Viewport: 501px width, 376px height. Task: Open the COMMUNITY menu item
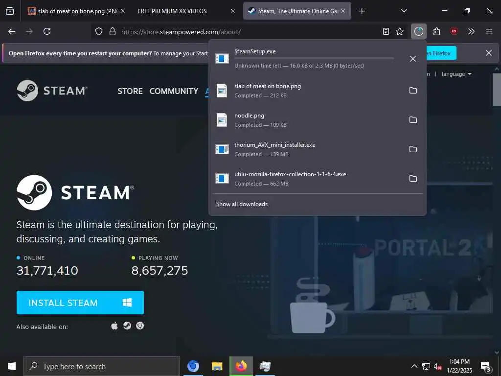click(x=174, y=91)
